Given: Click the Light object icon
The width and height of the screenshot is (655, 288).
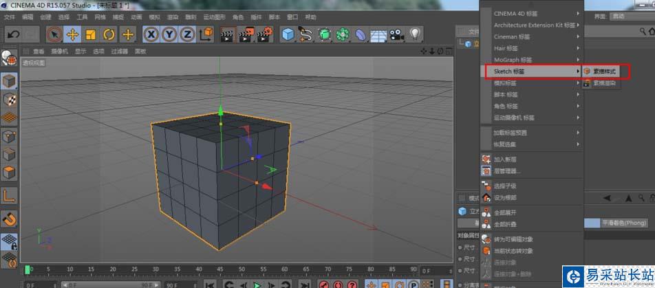Looking at the screenshot, I should point(415,34).
